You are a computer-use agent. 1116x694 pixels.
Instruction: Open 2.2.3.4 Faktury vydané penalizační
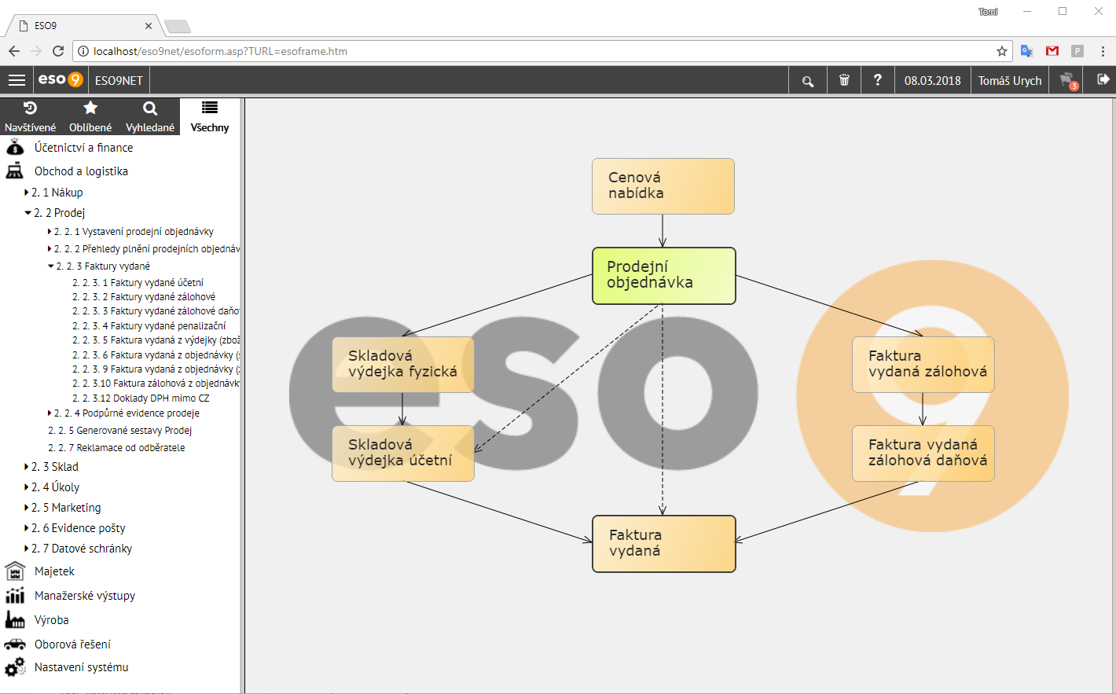point(149,325)
